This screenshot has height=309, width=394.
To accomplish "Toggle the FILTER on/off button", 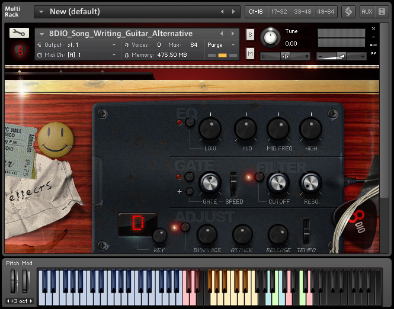I will 260,177.
